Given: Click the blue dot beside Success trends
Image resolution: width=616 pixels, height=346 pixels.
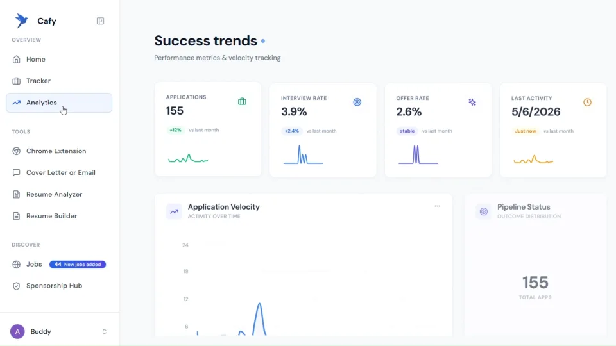Looking at the screenshot, I should tap(263, 41).
